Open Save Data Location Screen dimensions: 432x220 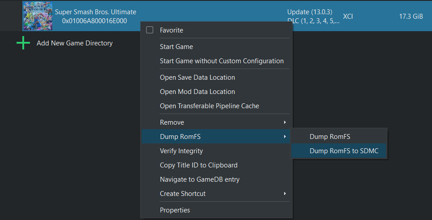pos(197,77)
